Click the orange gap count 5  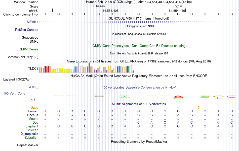tap(198, 108)
